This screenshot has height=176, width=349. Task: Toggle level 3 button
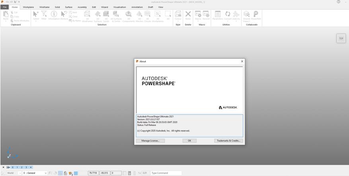pyautogui.click(x=26, y=167)
